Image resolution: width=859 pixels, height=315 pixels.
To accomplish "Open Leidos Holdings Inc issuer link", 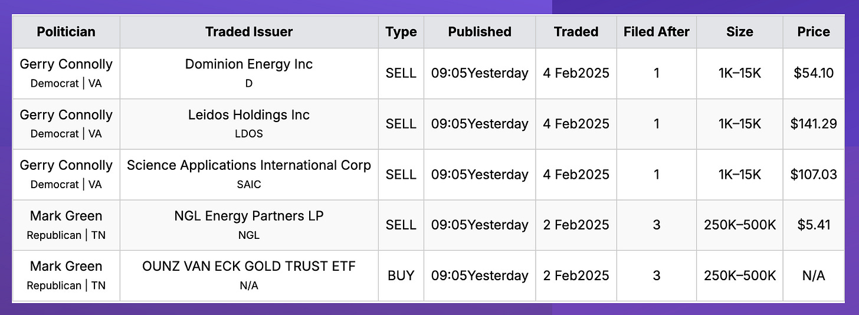I will point(249,115).
